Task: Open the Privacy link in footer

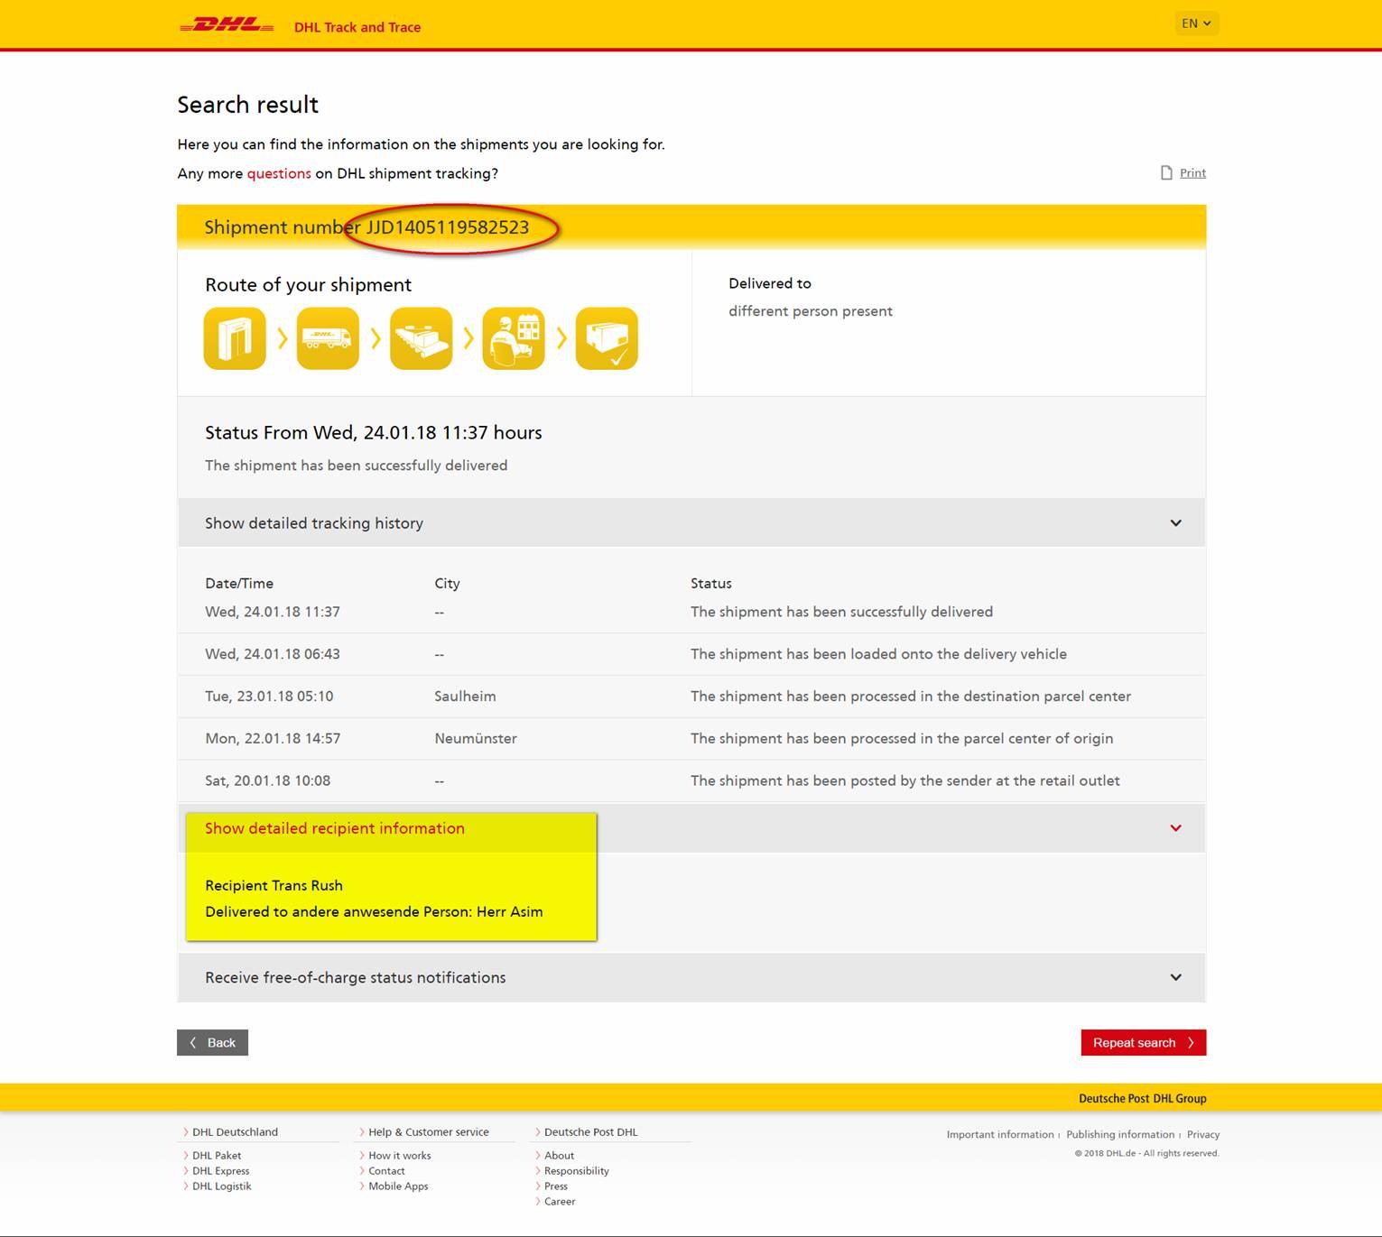Action: [1203, 1134]
